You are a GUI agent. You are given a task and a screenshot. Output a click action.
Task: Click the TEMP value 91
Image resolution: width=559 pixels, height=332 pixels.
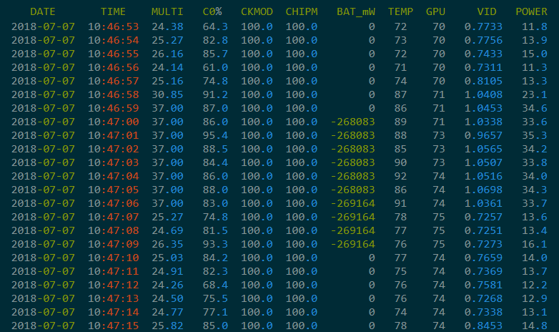(x=400, y=203)
